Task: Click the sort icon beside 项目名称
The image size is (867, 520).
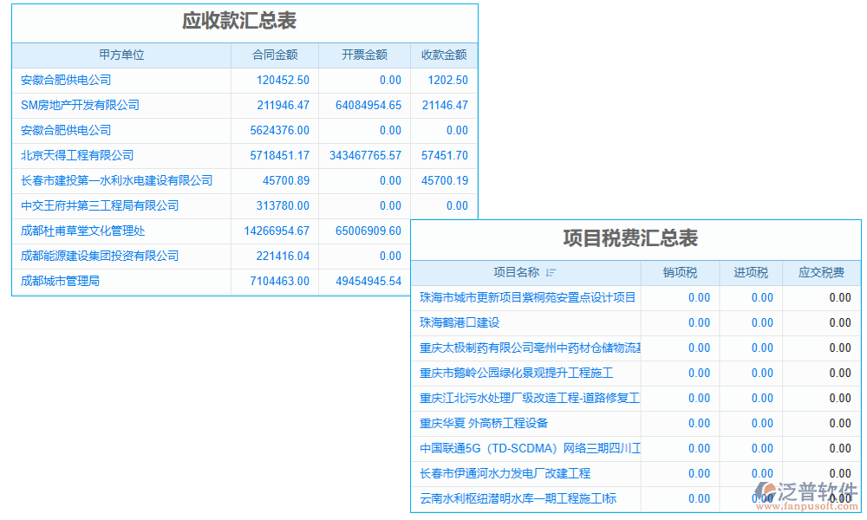Action: coord(551,272)
